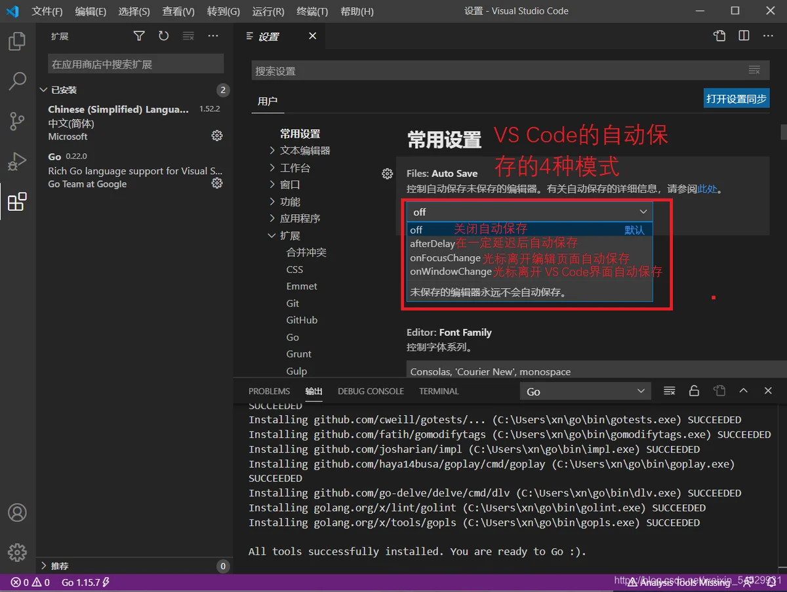
Task: Open Settings JSON file icon
Action: (x=719, y=36)
